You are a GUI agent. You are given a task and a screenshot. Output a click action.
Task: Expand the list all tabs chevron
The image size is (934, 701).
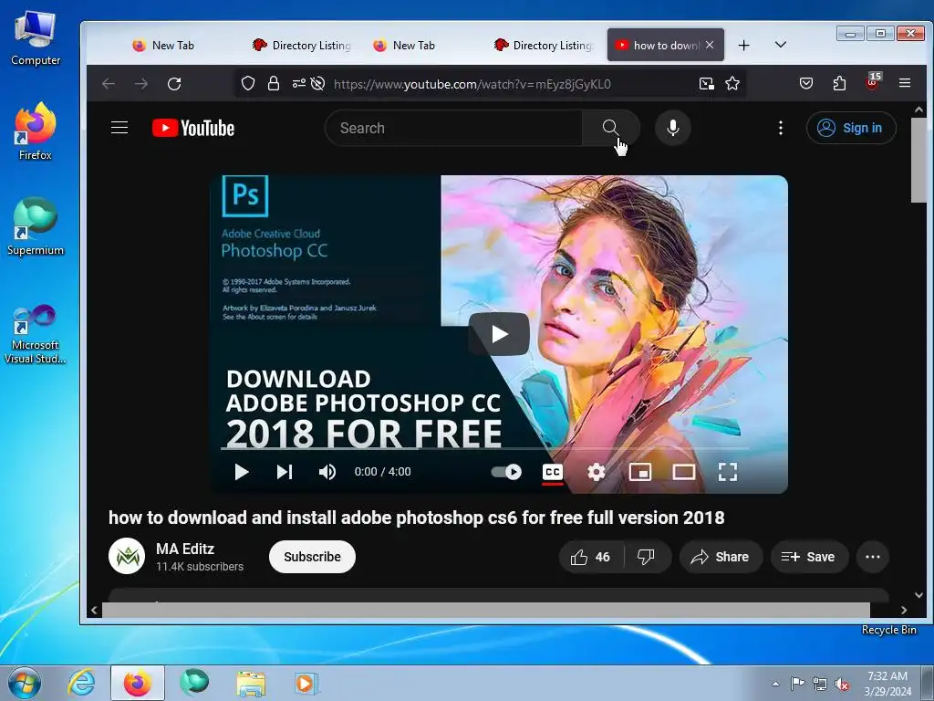pos(781,45)
